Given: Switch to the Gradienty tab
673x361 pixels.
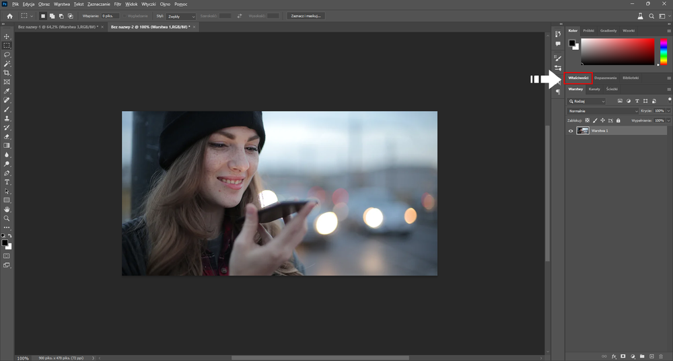Looking at the screenshot, I should pyautogui.click(x=608, y=31).
